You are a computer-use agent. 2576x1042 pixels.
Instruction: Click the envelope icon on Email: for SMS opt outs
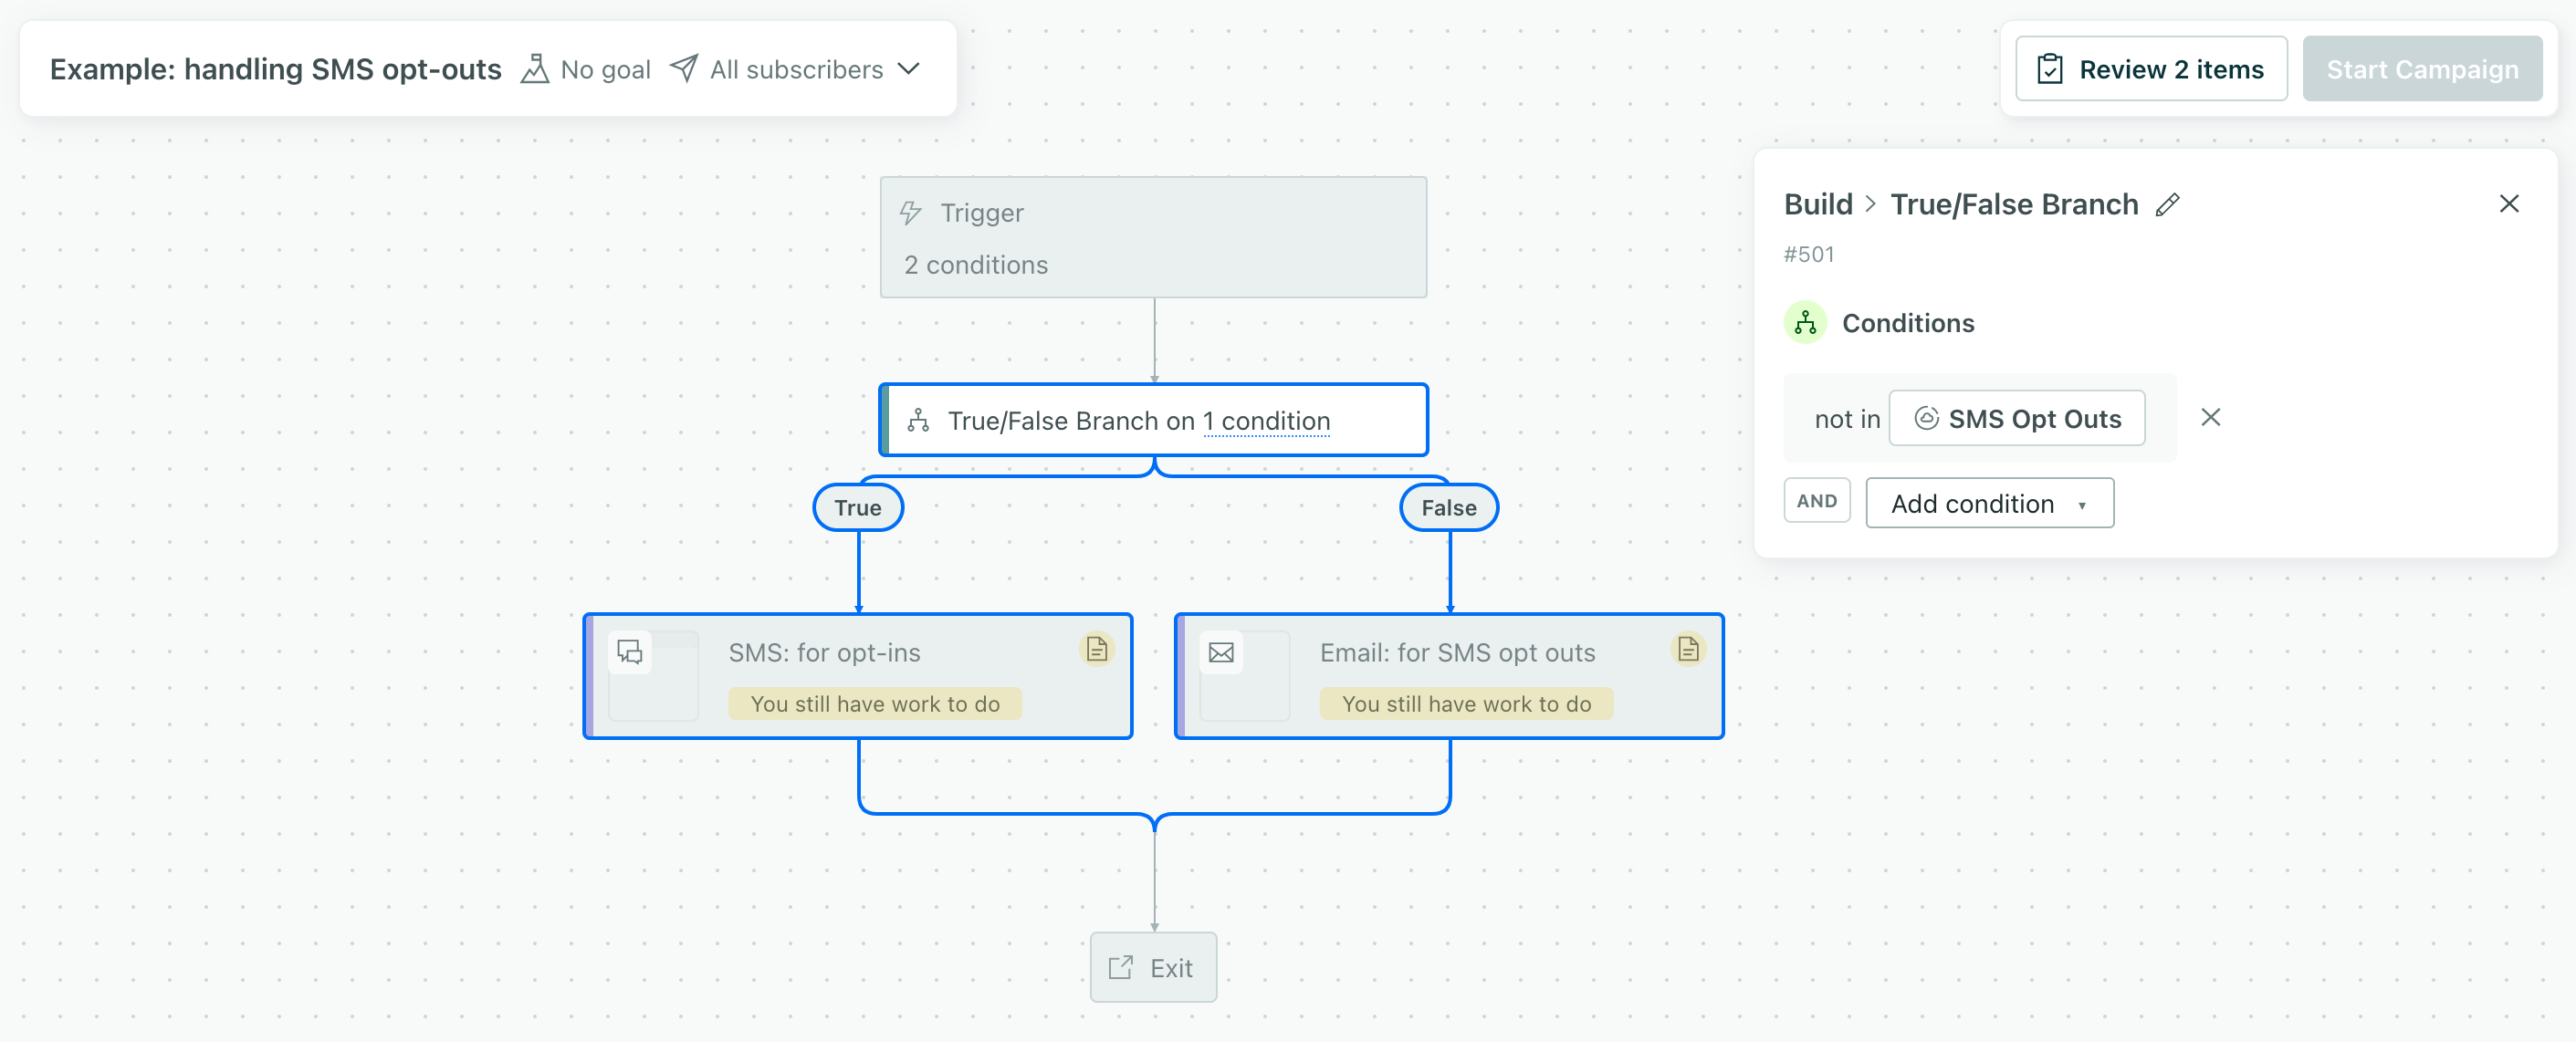tap(1222, 652)
